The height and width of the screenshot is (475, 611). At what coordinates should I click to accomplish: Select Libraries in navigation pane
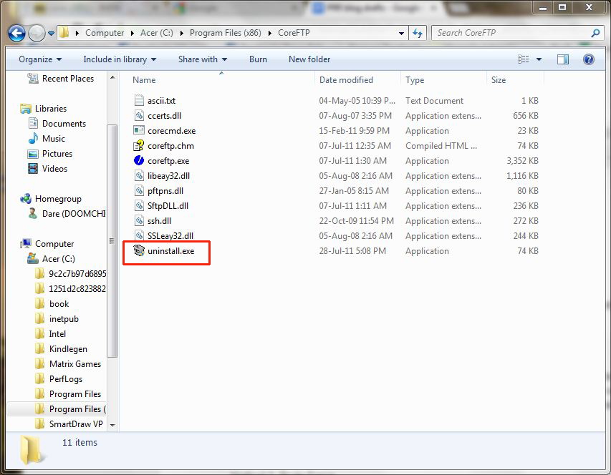(51, 109)
